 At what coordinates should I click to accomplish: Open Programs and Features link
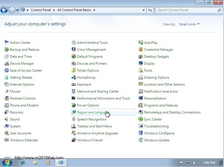click(161, 105)
